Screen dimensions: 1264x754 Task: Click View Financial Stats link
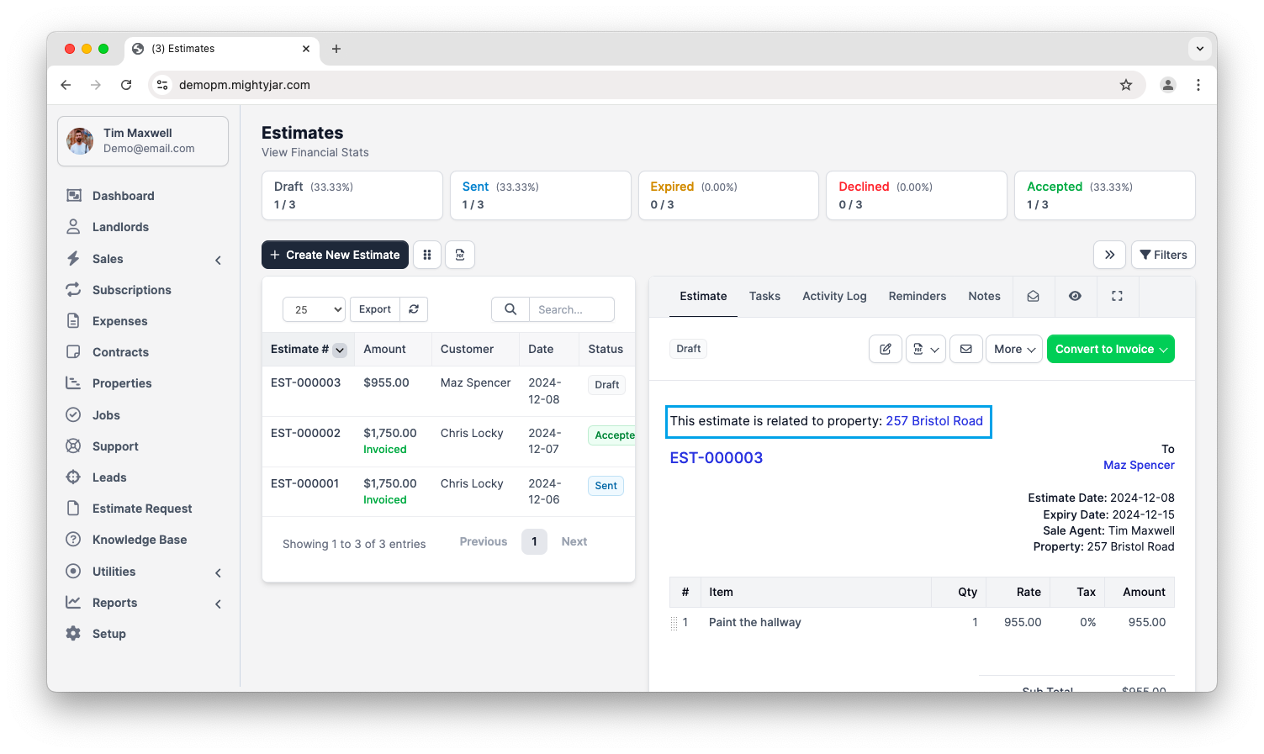point(315,152)
